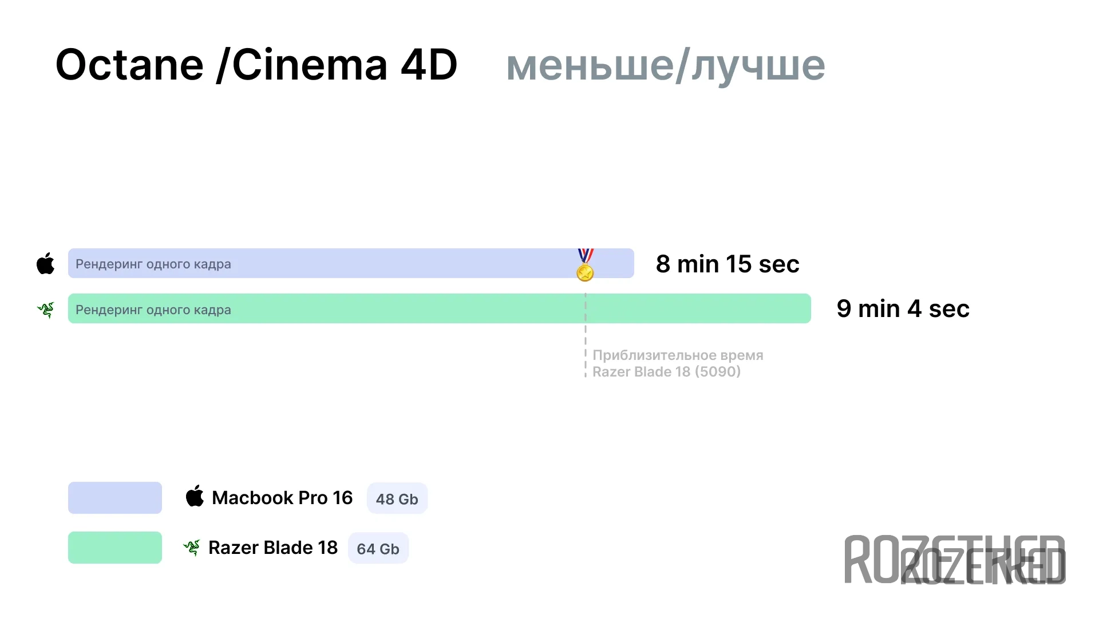Click the 9 min 4 sec result
This screenshot has width=1099, height=618.
click(903, 308)
